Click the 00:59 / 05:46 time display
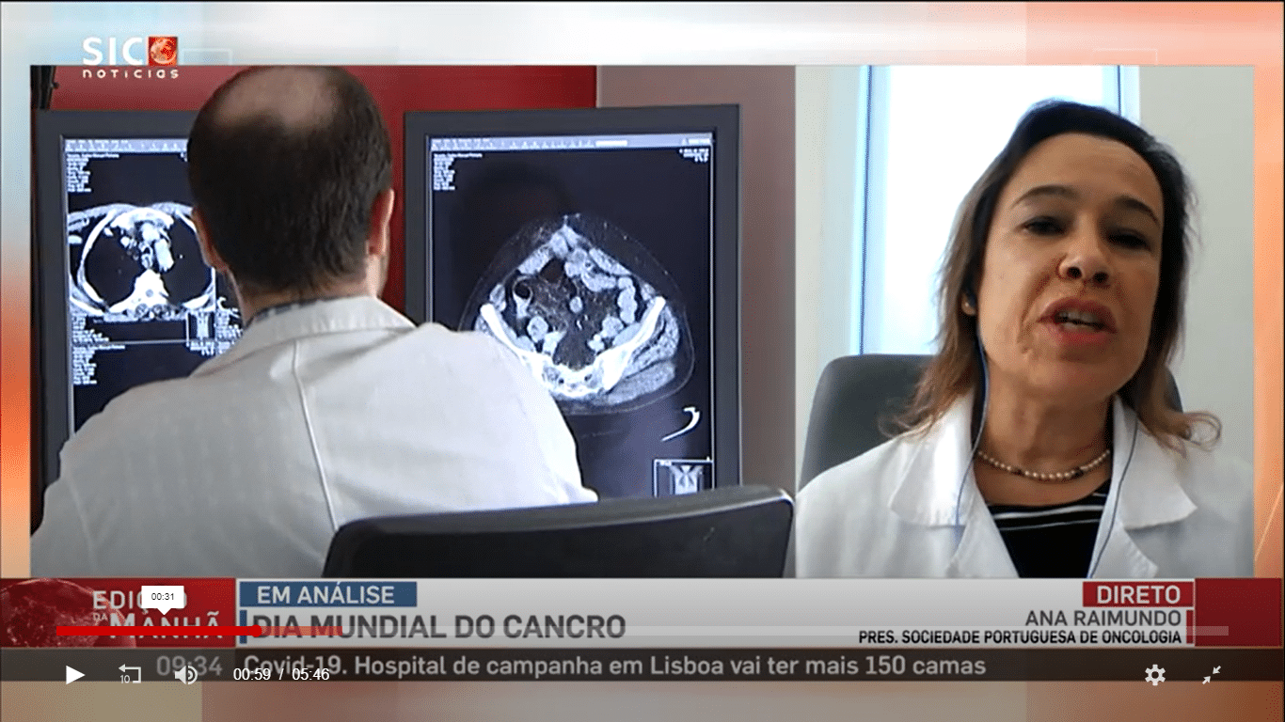Screen dimensions: 1285x722 click(281, 674)
